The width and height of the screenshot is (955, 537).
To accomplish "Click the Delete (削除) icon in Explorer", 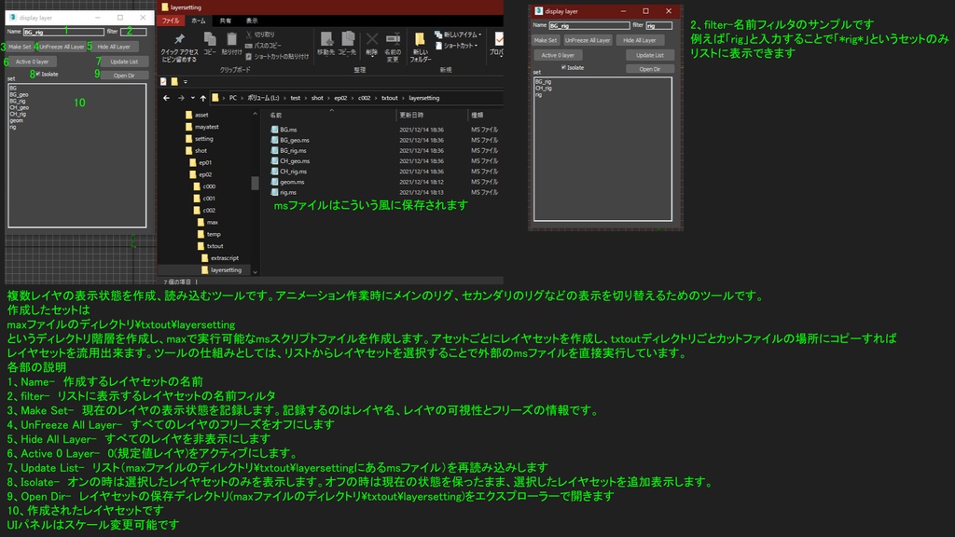I will 371,40.
